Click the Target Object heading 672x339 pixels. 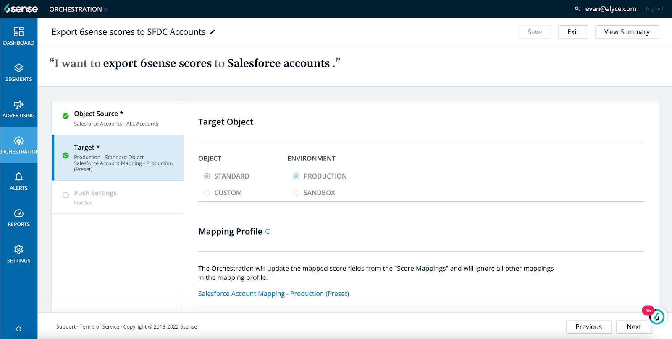(226, 122)
